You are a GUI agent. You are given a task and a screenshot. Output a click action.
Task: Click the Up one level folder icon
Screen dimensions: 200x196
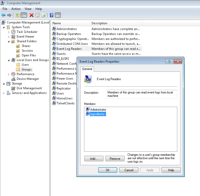[17, 15]
